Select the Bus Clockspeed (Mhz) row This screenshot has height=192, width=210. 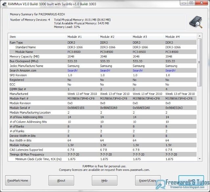coord(103,61)
